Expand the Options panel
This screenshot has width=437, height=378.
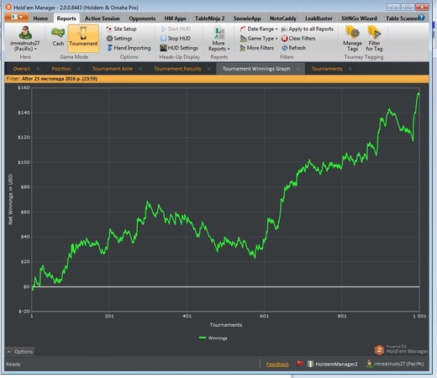point(20,352)
